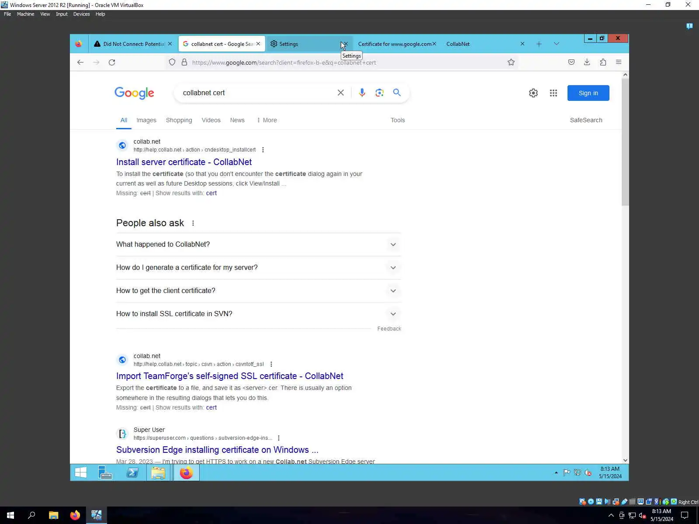Switch to the News results tab
699x524 pixels.
[x=237, y=120]
